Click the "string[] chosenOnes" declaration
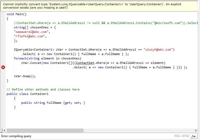The height and width of the screenshot is (140, 200). coord(35,28)
